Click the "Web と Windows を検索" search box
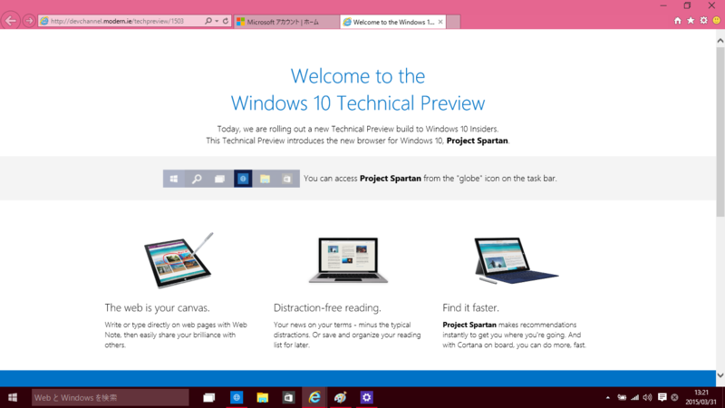 tap(110, 397)
